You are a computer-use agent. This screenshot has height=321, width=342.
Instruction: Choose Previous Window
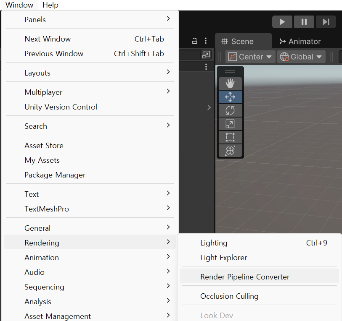[x=90, y=54]
